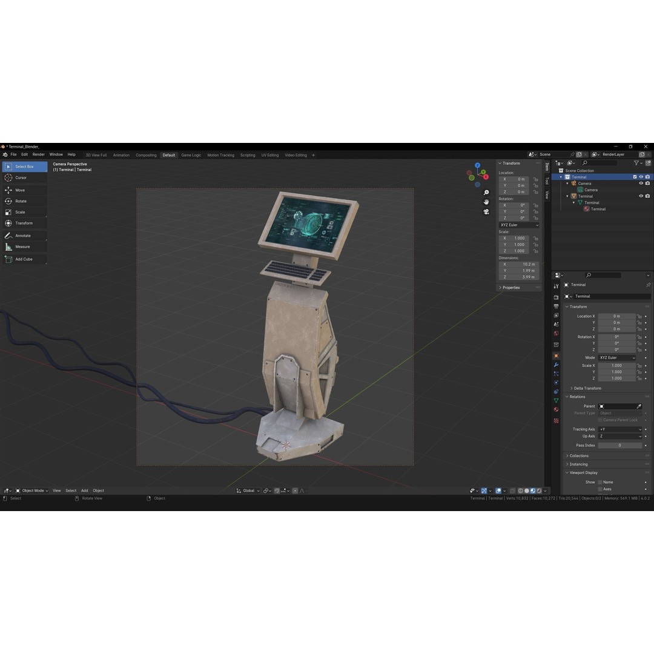
Task: Toggle viewport visibility of the Terminal object
Action: pos(641,196)
